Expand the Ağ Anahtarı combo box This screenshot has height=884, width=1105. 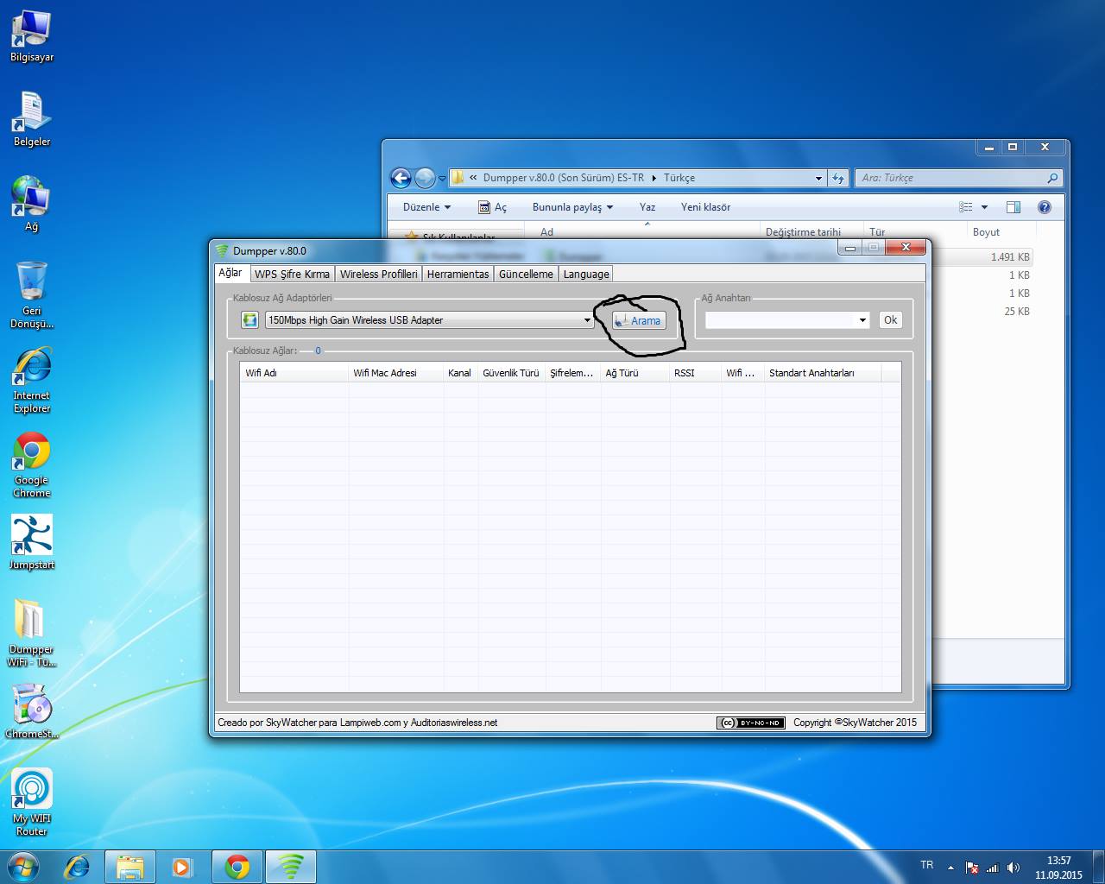tap(862, 320)
